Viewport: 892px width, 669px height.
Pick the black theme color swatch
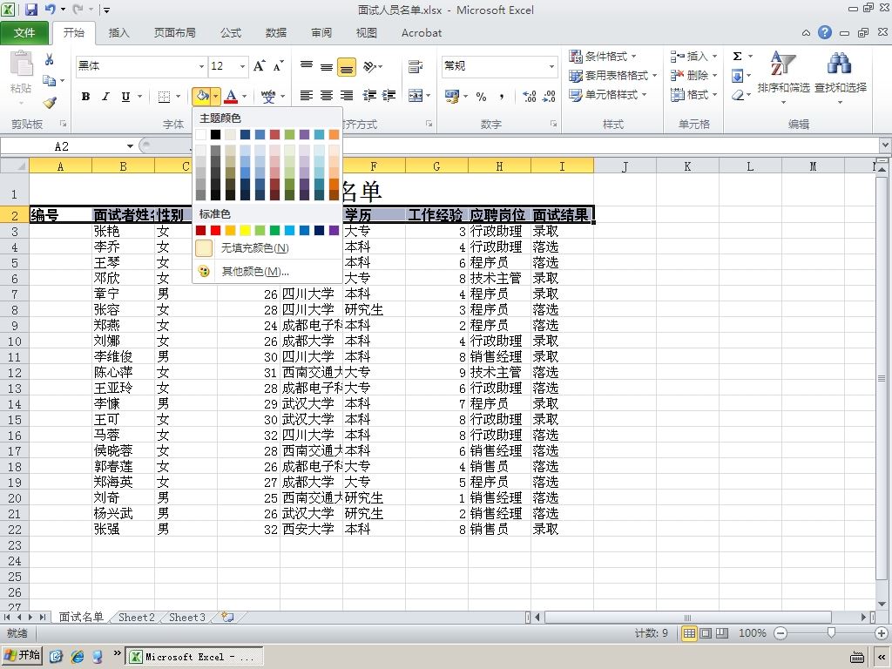tap(216, 134)
